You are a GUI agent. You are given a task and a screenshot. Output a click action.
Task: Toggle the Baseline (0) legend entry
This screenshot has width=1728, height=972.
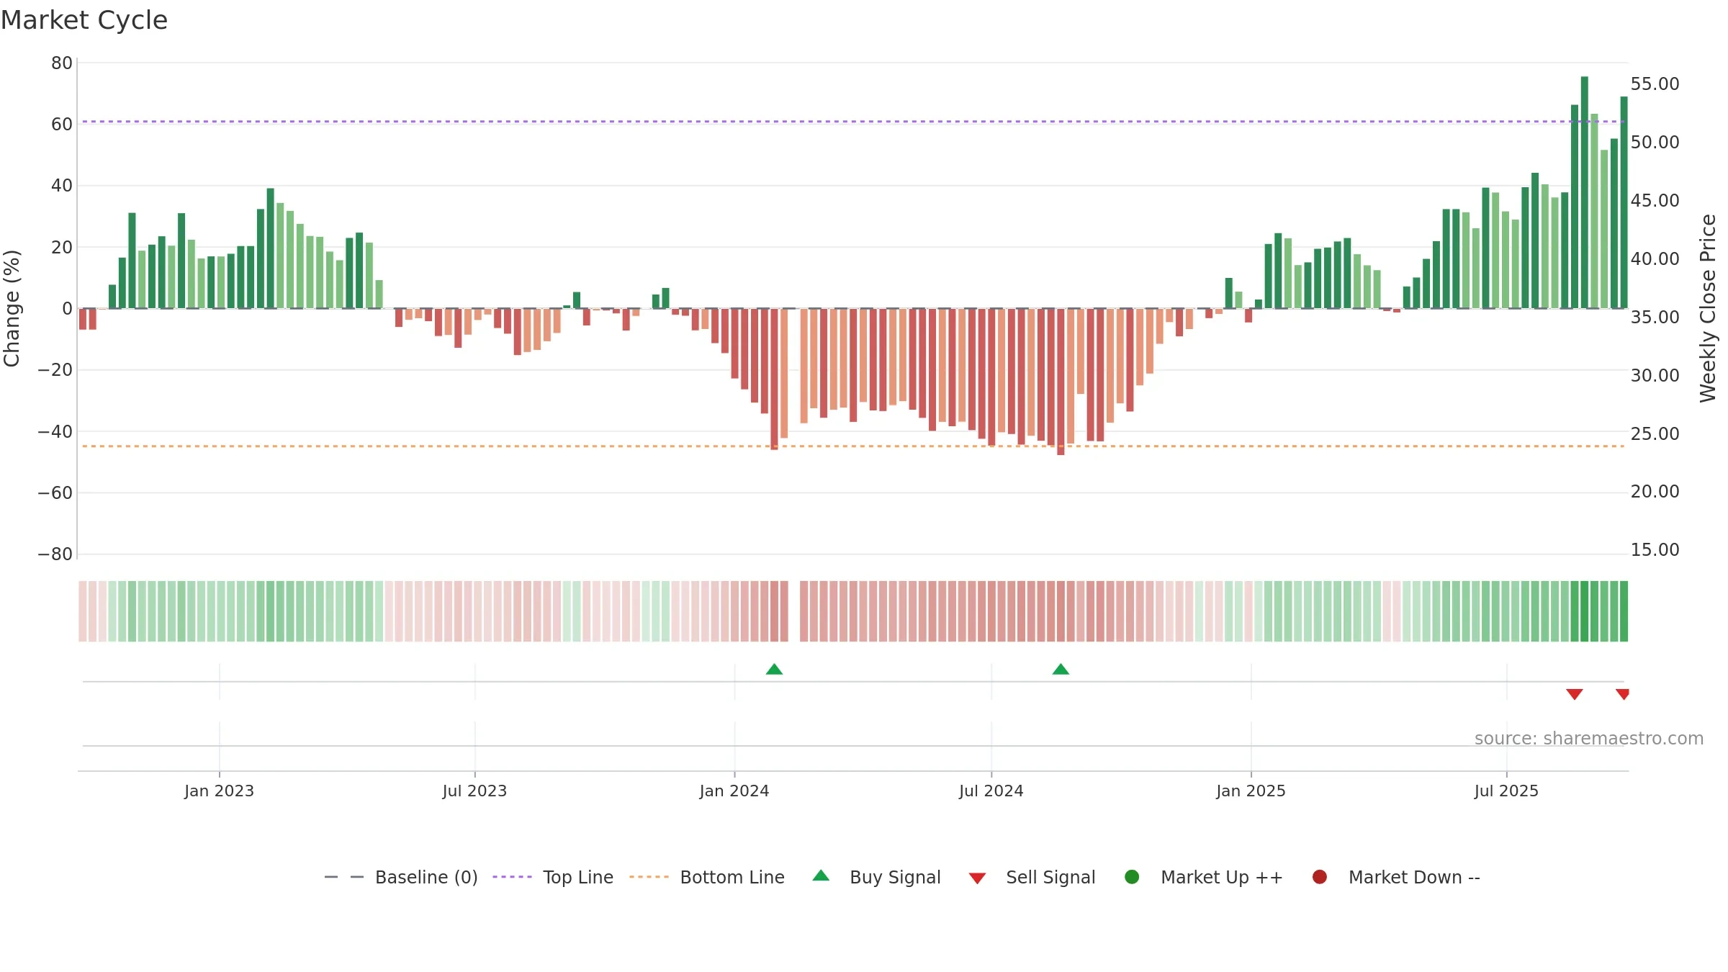click(401, 877)
